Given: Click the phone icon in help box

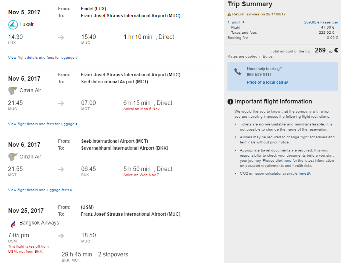Looking at the screenshot, I should 238,72.
